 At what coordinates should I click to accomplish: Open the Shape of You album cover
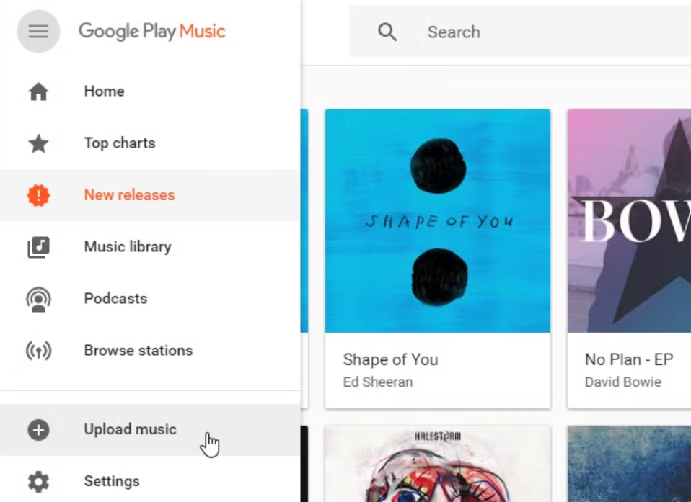[438, 220]
